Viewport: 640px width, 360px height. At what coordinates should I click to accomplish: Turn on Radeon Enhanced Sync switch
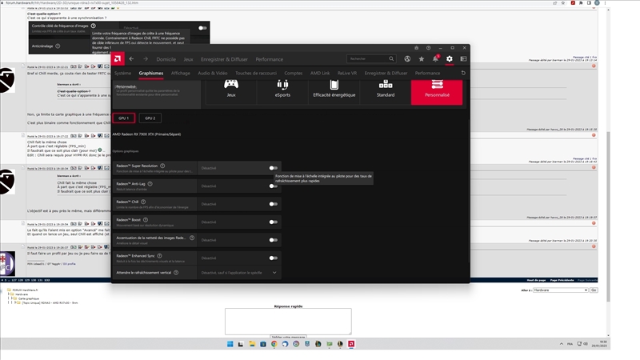273,258
